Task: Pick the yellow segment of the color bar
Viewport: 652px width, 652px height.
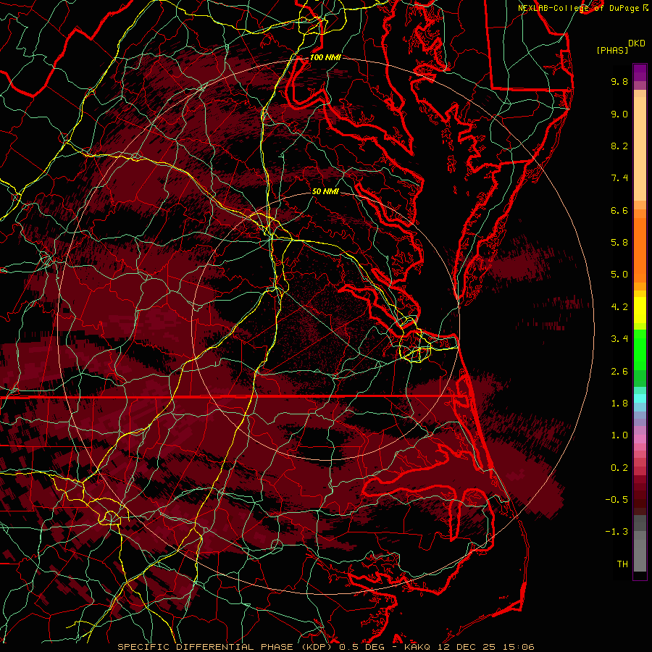Action: [640, 310]
